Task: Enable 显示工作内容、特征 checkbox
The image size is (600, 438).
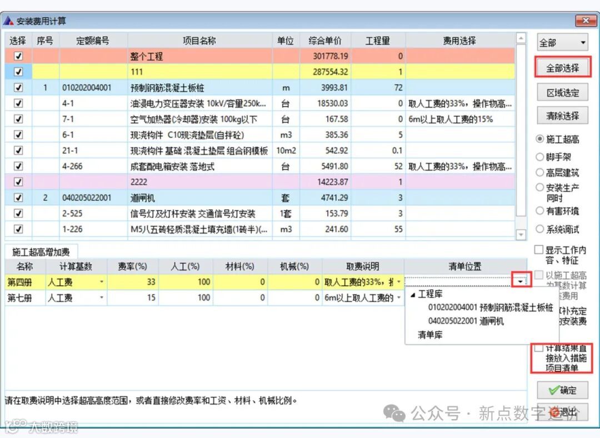Action: click(538, 250)
